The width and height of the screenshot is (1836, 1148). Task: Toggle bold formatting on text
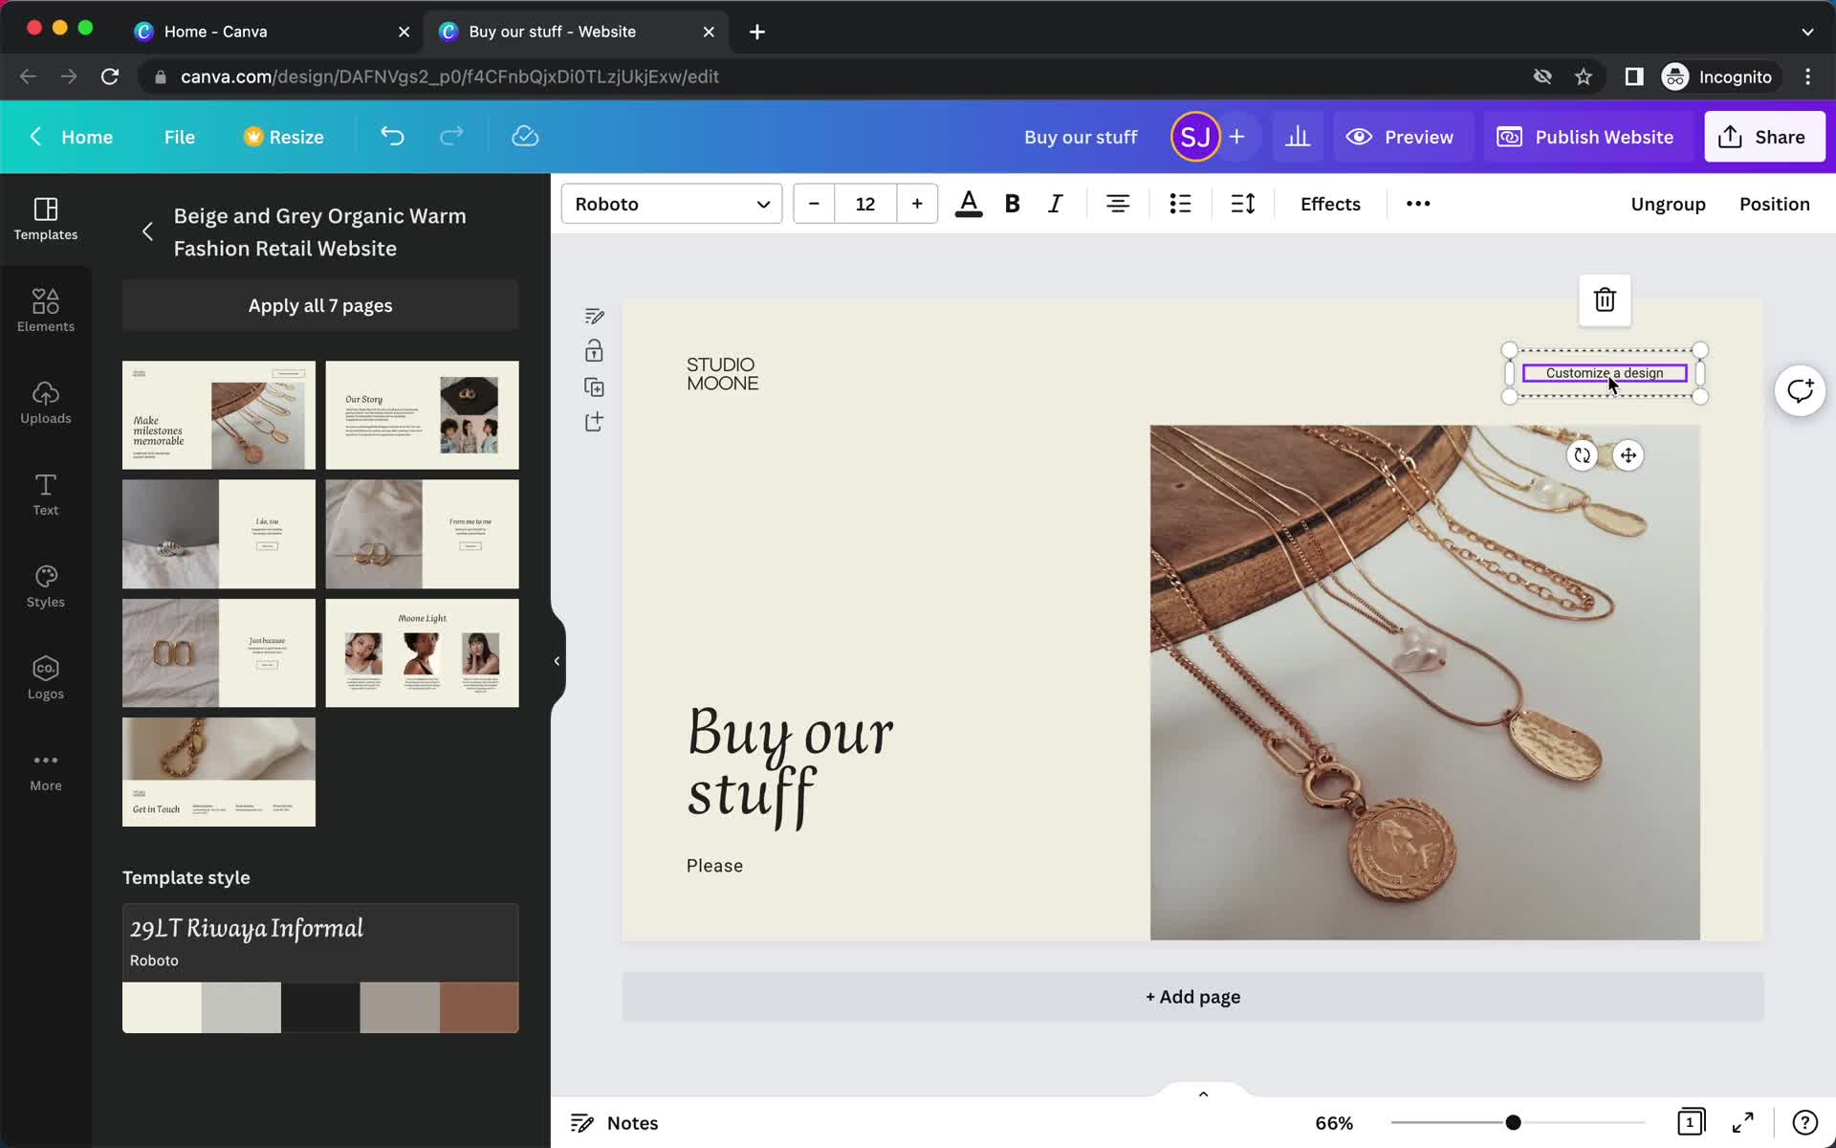point(1011,204)
